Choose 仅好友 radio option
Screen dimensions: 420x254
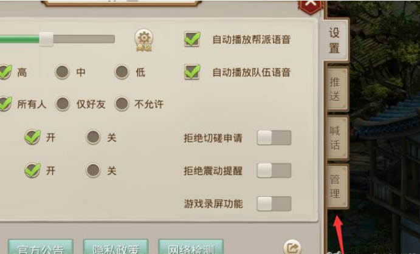pyautogui.click(x=63, y=104)
